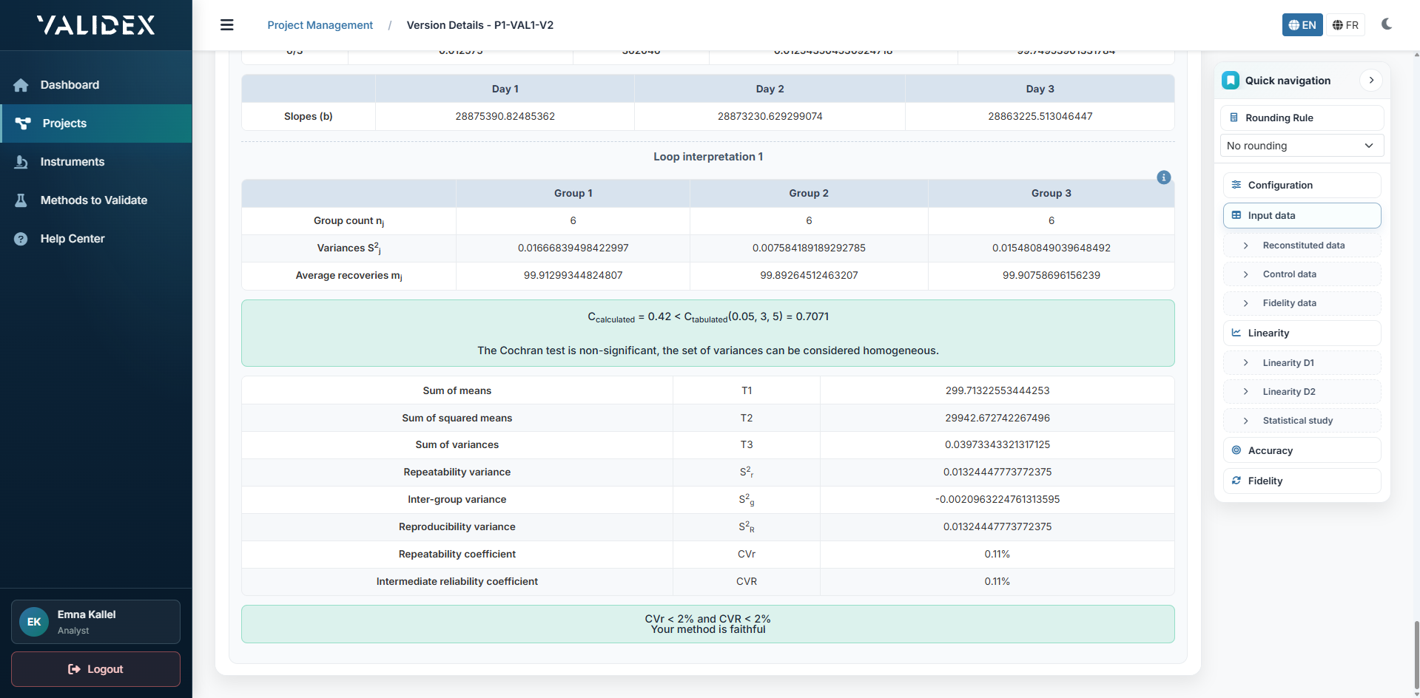Open the Project Management breadcrumb link
The height and width of the screenshot is (698, 1420).
(x=320, y=24)
